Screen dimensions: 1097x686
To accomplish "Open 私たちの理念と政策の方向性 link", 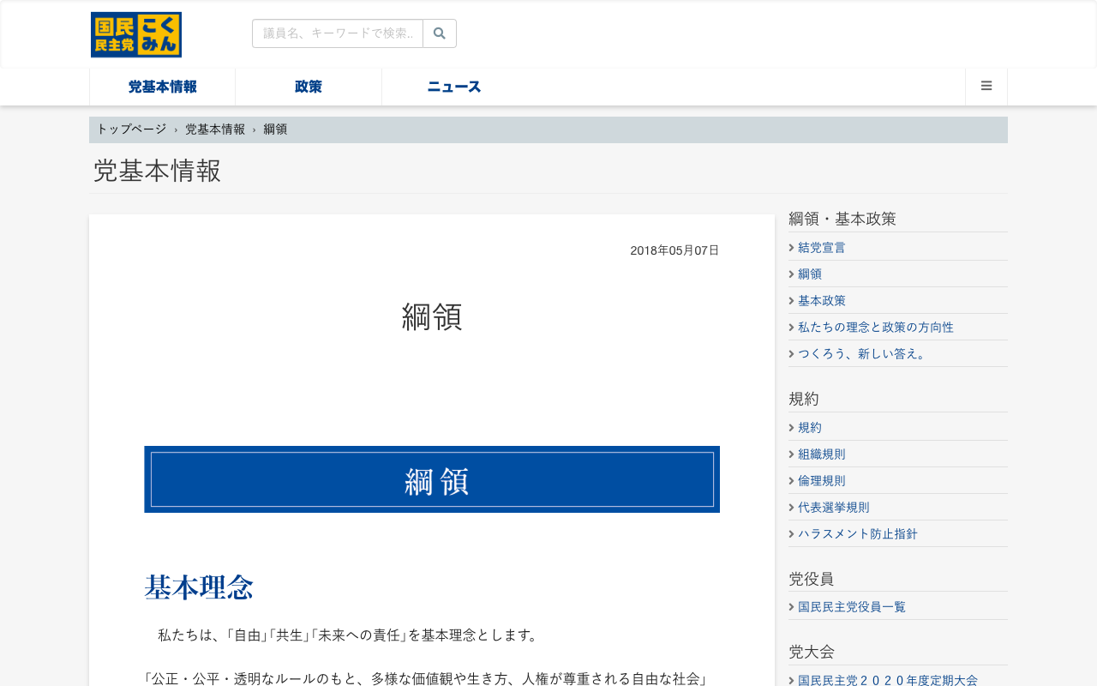I will point(876,327).
